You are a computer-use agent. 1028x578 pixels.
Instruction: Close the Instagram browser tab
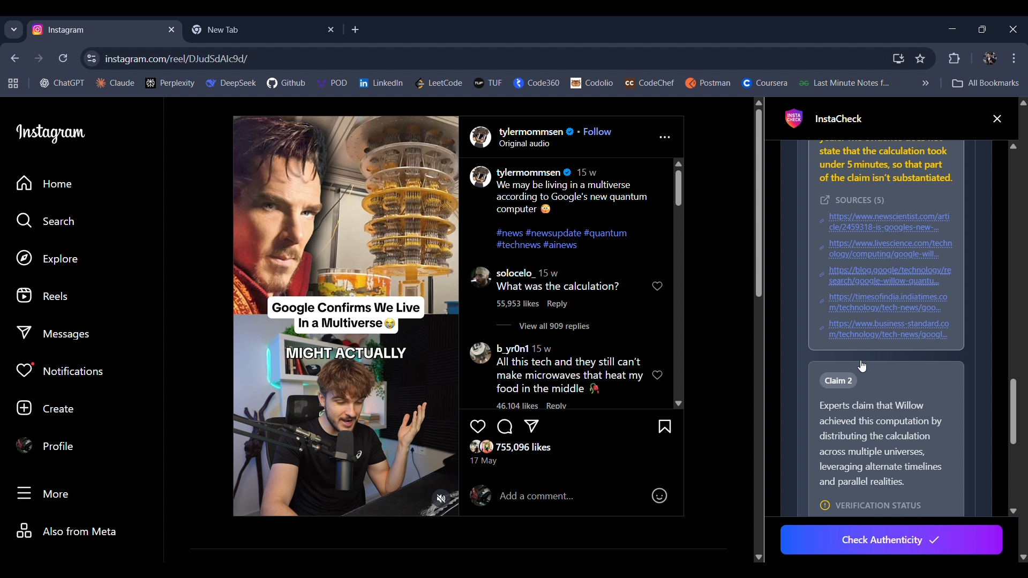point(171,30)
